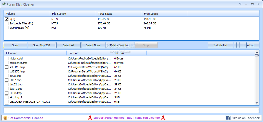Tick the i4j_nlog_7 checkbox
263x122 pixels.
point(7,97)
